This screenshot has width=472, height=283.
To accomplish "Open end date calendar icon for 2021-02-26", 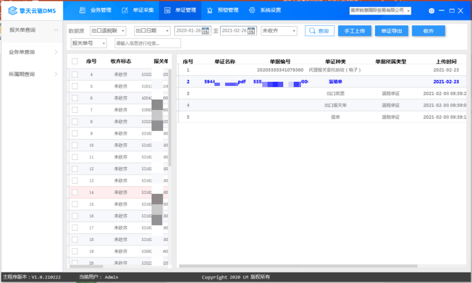I will click(251, 31).
